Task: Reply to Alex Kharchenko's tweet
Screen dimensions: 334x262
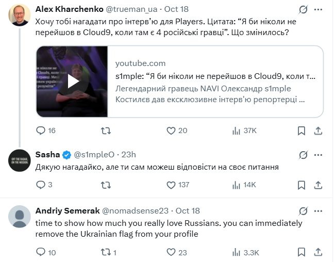Action: 41,131
